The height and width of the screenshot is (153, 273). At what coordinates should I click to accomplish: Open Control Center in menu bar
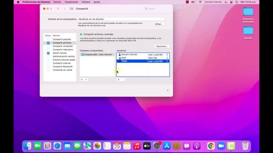click(x=231, y=2)
